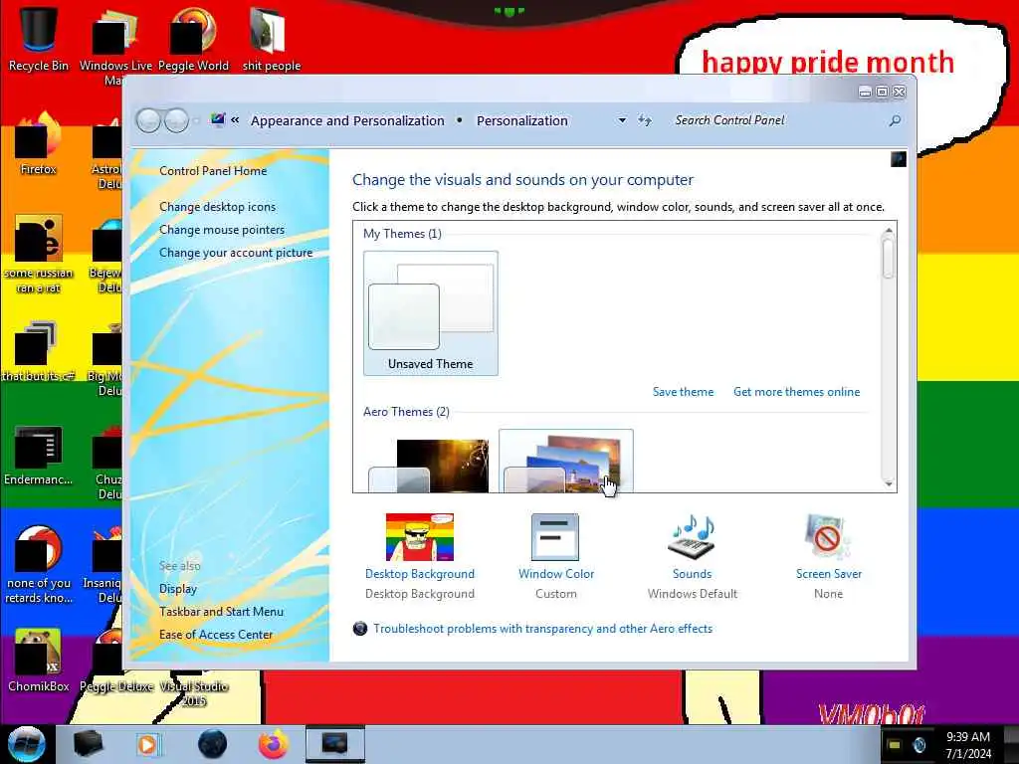
Task: Click Troubleshoot problems with transparency link
Action: click(542, 629)
